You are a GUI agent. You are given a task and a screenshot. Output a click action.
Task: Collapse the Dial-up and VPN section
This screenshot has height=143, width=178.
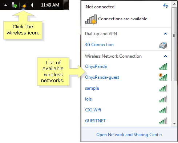165,34
